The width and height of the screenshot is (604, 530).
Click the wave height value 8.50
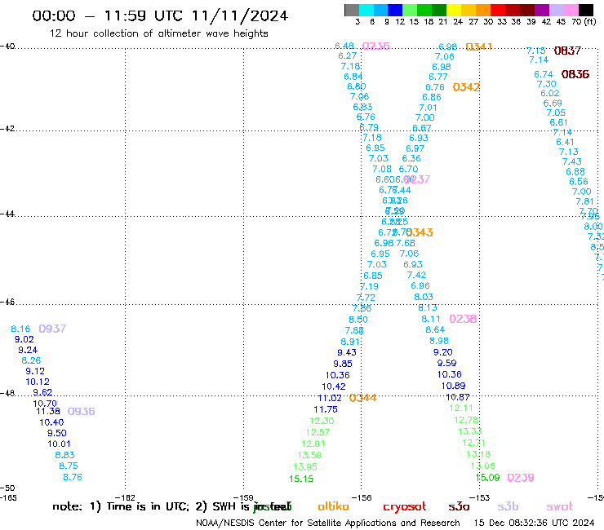coord(358,320)
